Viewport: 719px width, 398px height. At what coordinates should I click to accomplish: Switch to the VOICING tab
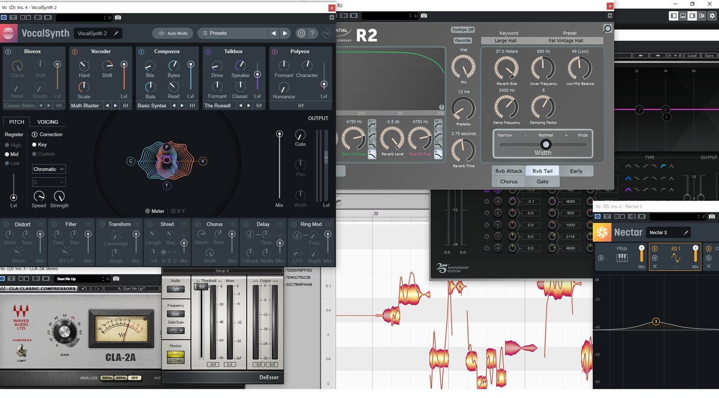click(x=48, y=122)
